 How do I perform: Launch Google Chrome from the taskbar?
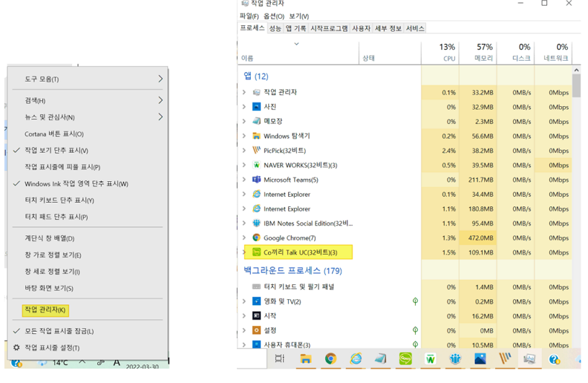330,359
